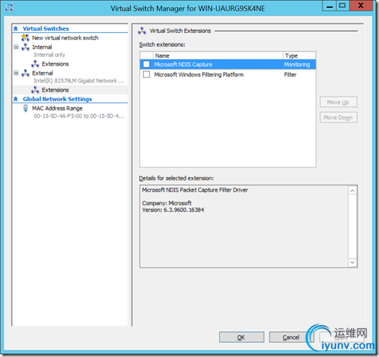
Task: Select the Microsoft NDIS Capture row text
Action: 183,64
